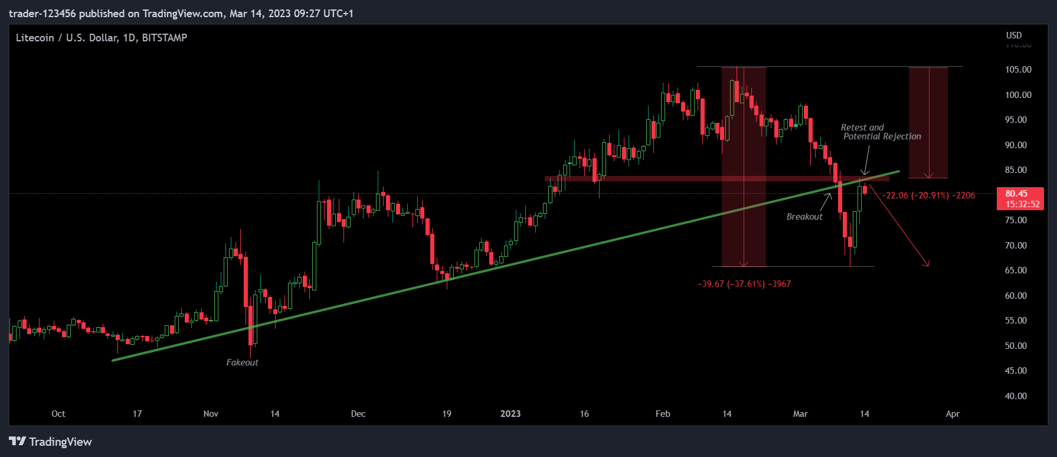The width and height of the screenshot is (1057, 457).
Task: Click the '19' date axis label
Action: (447, 414)
